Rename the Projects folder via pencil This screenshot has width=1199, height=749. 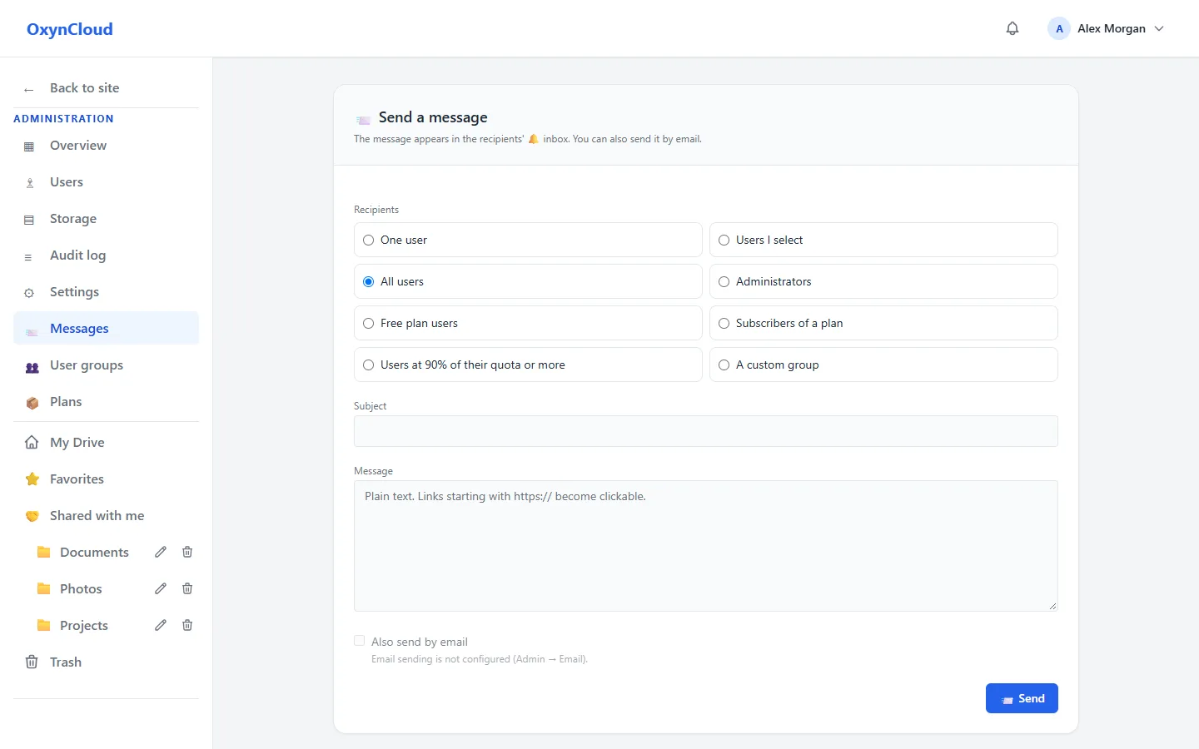161,625
